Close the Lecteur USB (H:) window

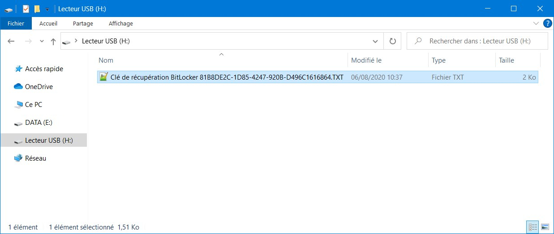(539, 9)
